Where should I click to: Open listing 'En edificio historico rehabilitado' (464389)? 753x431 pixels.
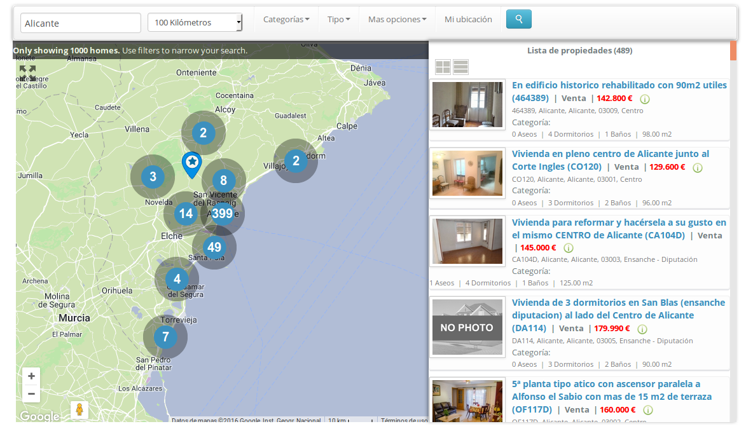click(619, 91)
